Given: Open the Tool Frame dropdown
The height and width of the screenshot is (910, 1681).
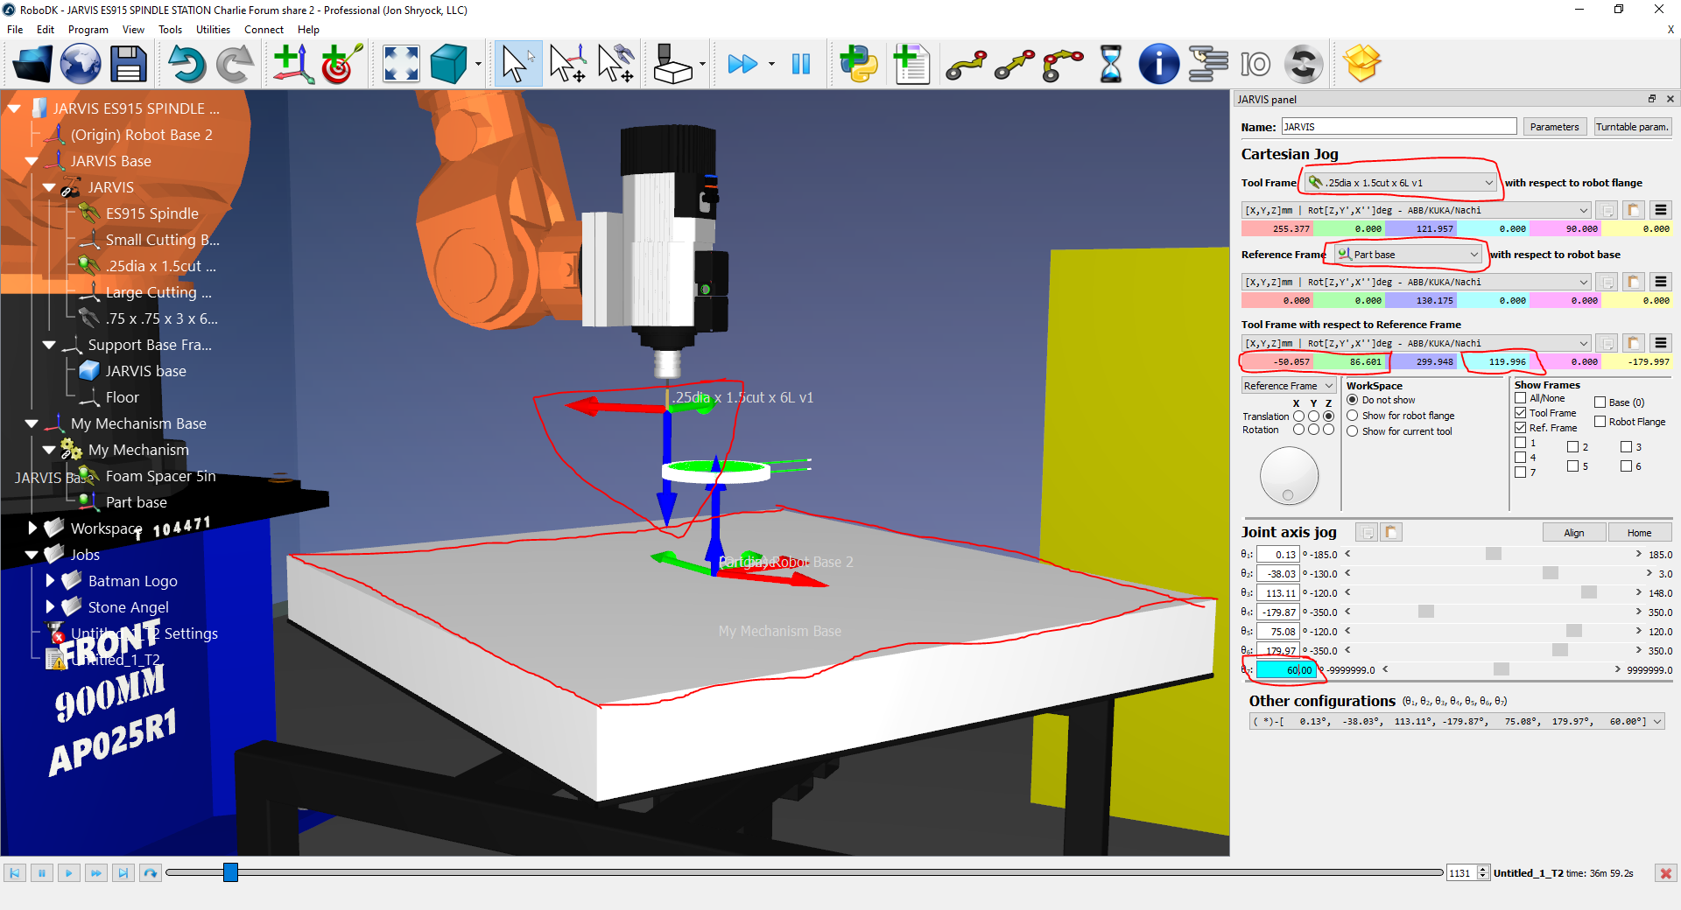Looking at the screenshot, I should point(1399,183).
